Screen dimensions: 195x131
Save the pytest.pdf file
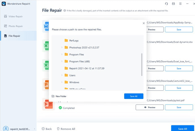point(179,107)
